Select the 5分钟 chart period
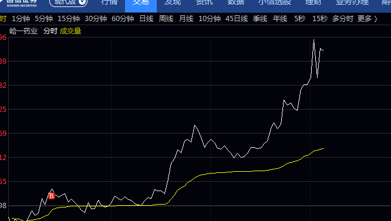 pyautogui.click(x=44, y=19)
